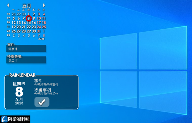
Task: Click 星期四 weekday label in Rainlendar panel
Action: (x=19, y=84)
